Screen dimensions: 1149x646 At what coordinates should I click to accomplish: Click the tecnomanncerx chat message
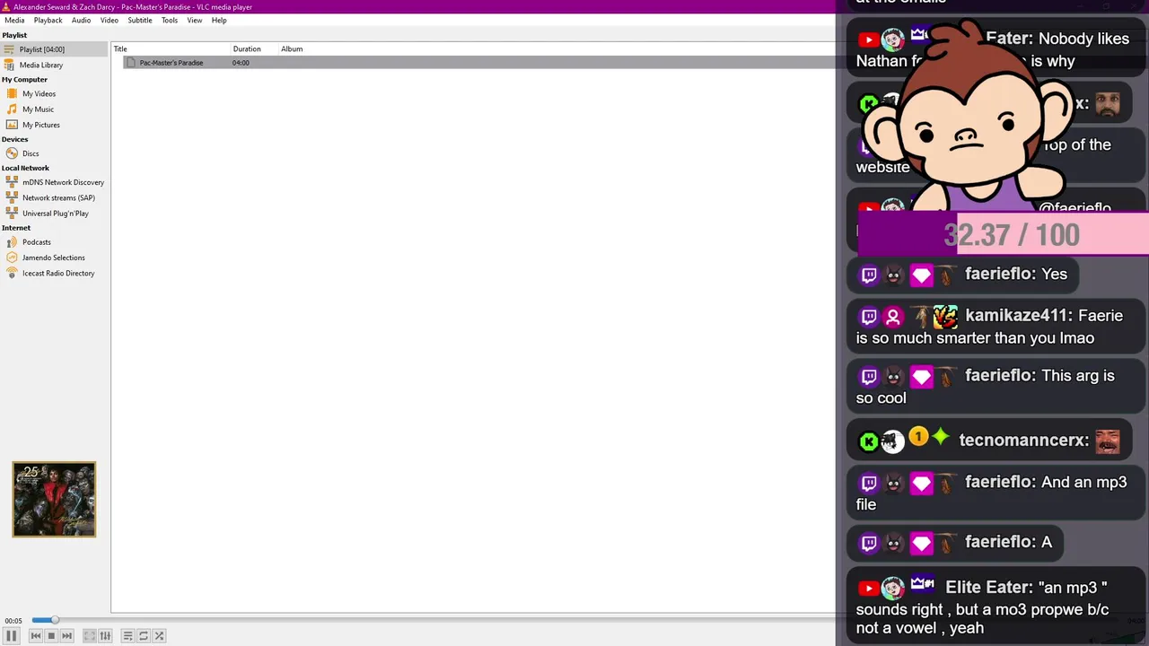(x=989, y=441)
